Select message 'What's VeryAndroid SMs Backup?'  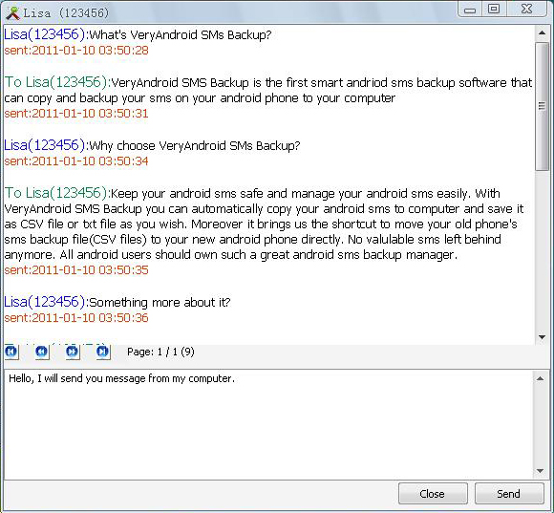click(x=181, y=35)
